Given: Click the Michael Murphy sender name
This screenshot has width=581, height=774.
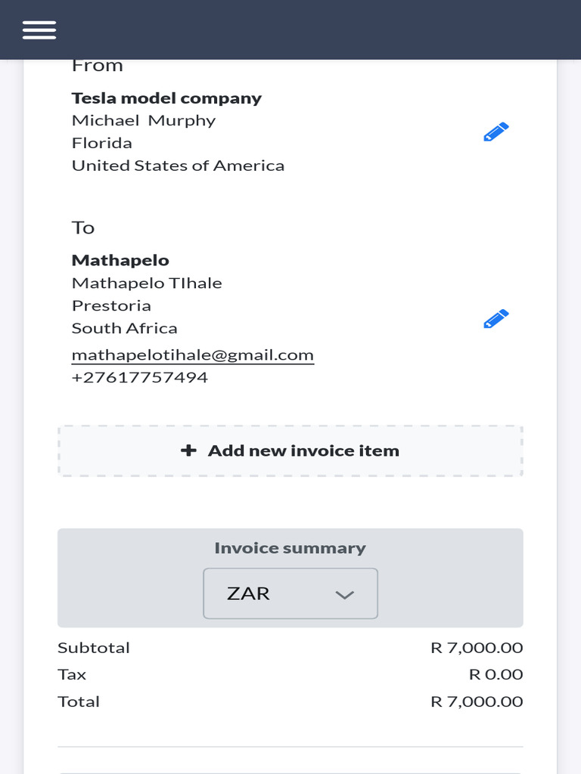Looking at the screenshot, I should pyautogui.click(x=144, y=120).
